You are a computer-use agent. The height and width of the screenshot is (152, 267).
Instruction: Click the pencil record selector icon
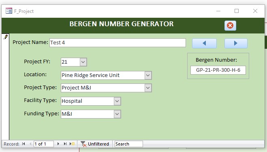tap(6, 37)
